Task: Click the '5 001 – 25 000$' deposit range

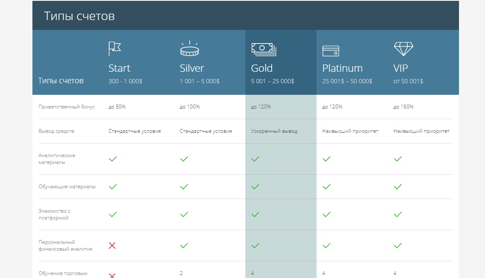Action: 273,81
